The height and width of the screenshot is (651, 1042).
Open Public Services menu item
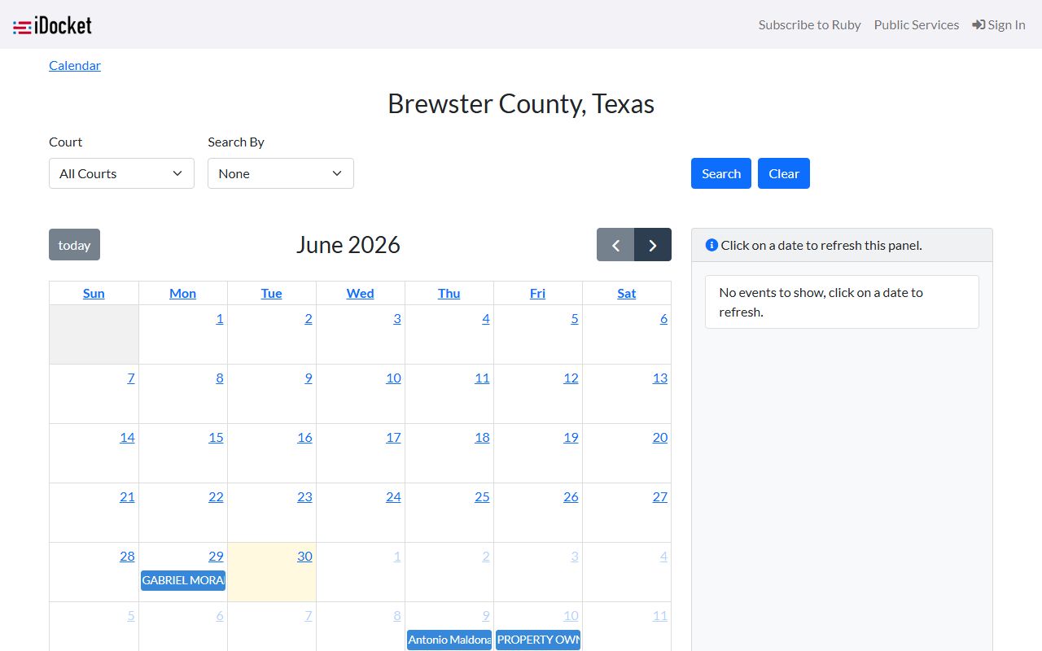click(917, 24)
